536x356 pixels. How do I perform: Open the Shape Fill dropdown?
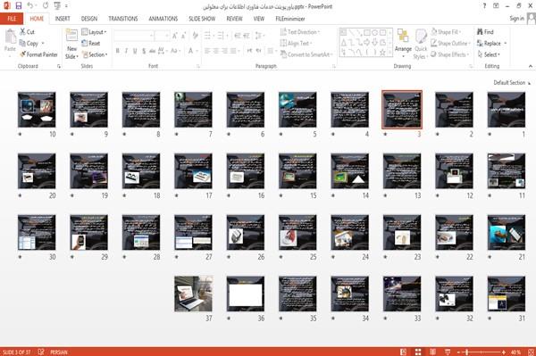coord(446,32)
